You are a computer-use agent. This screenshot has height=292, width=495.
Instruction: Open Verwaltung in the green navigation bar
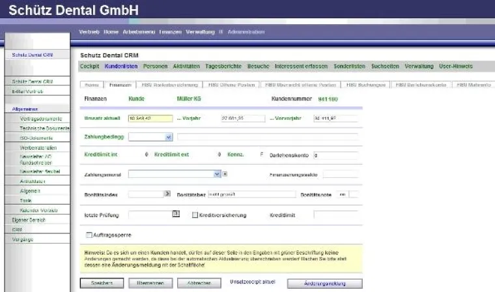(419, 66)
